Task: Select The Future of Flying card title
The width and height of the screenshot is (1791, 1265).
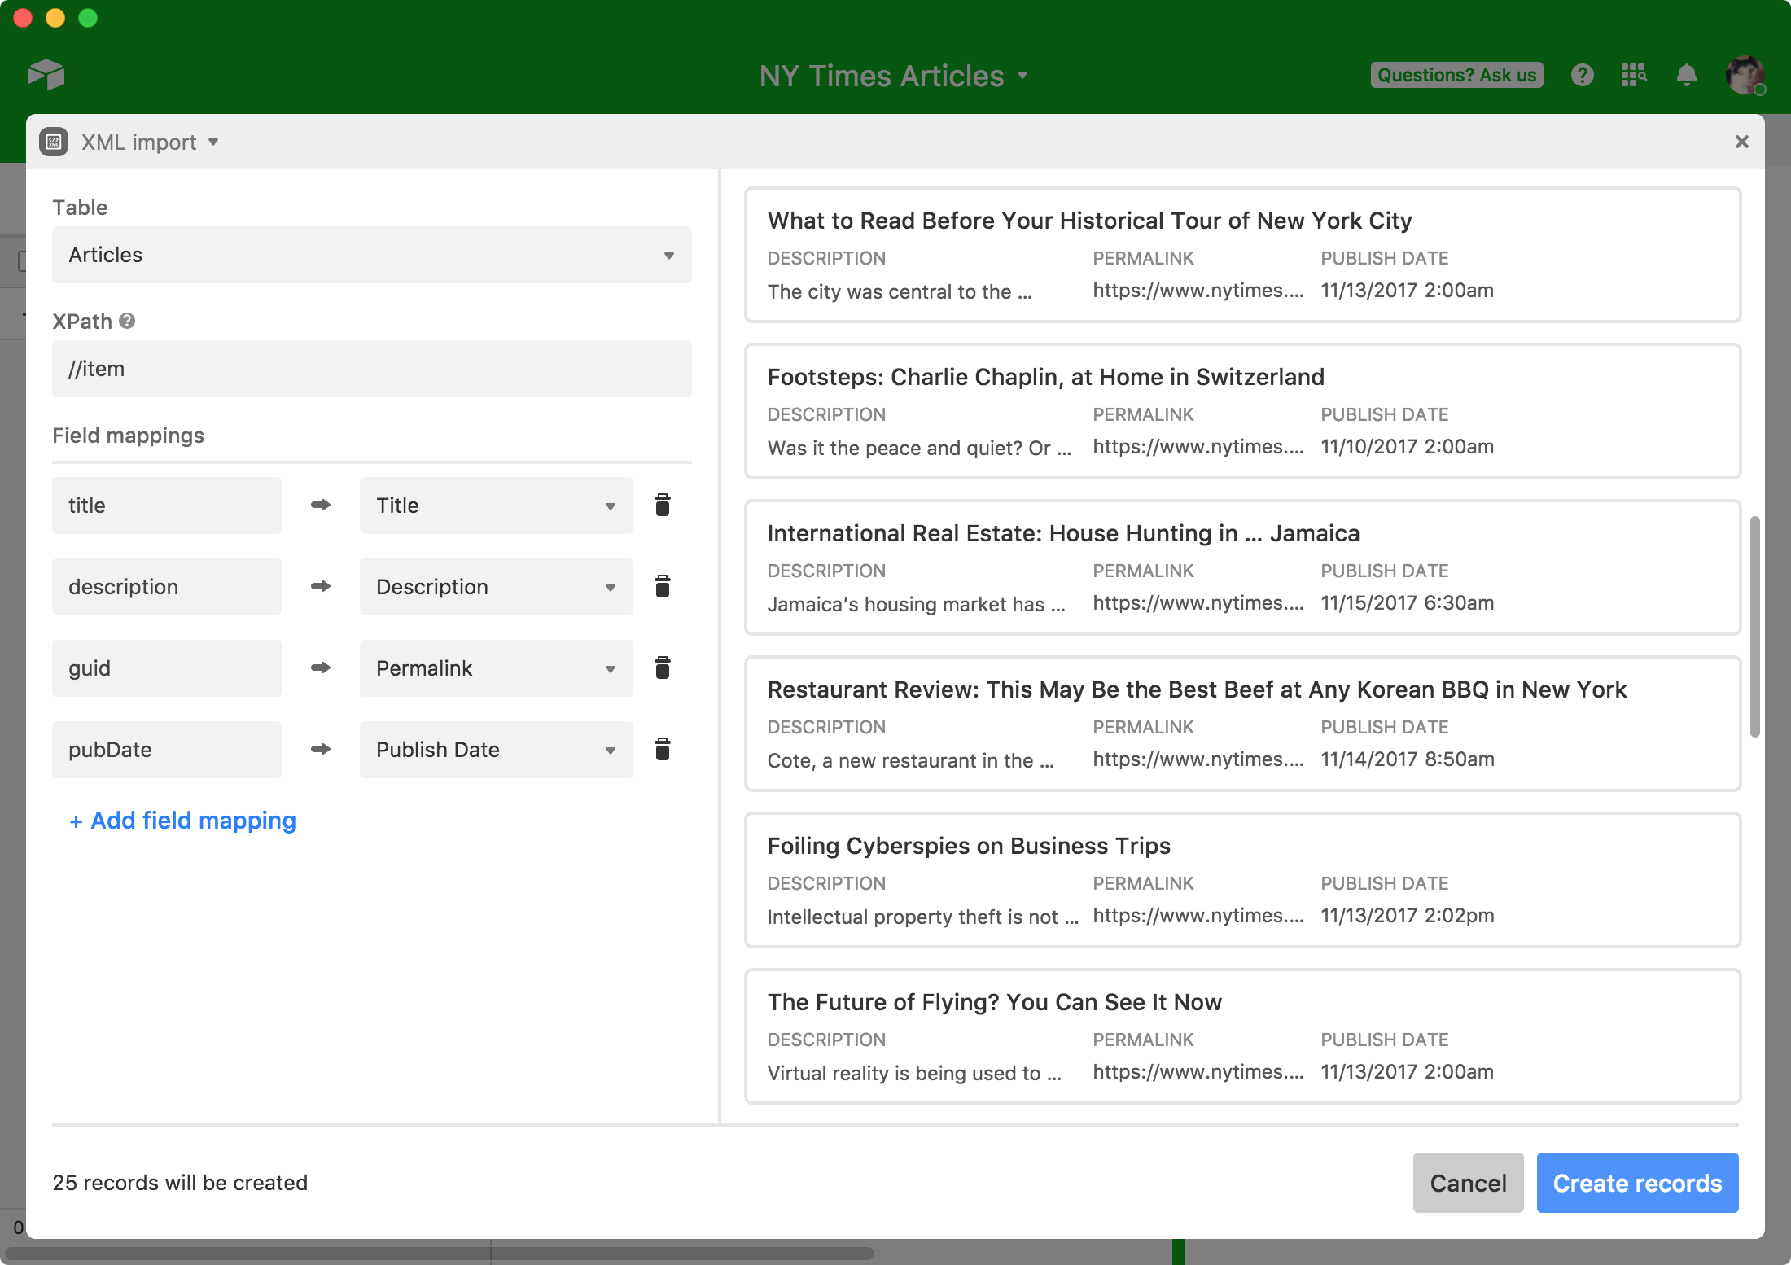Action: tap(994, 1002)
